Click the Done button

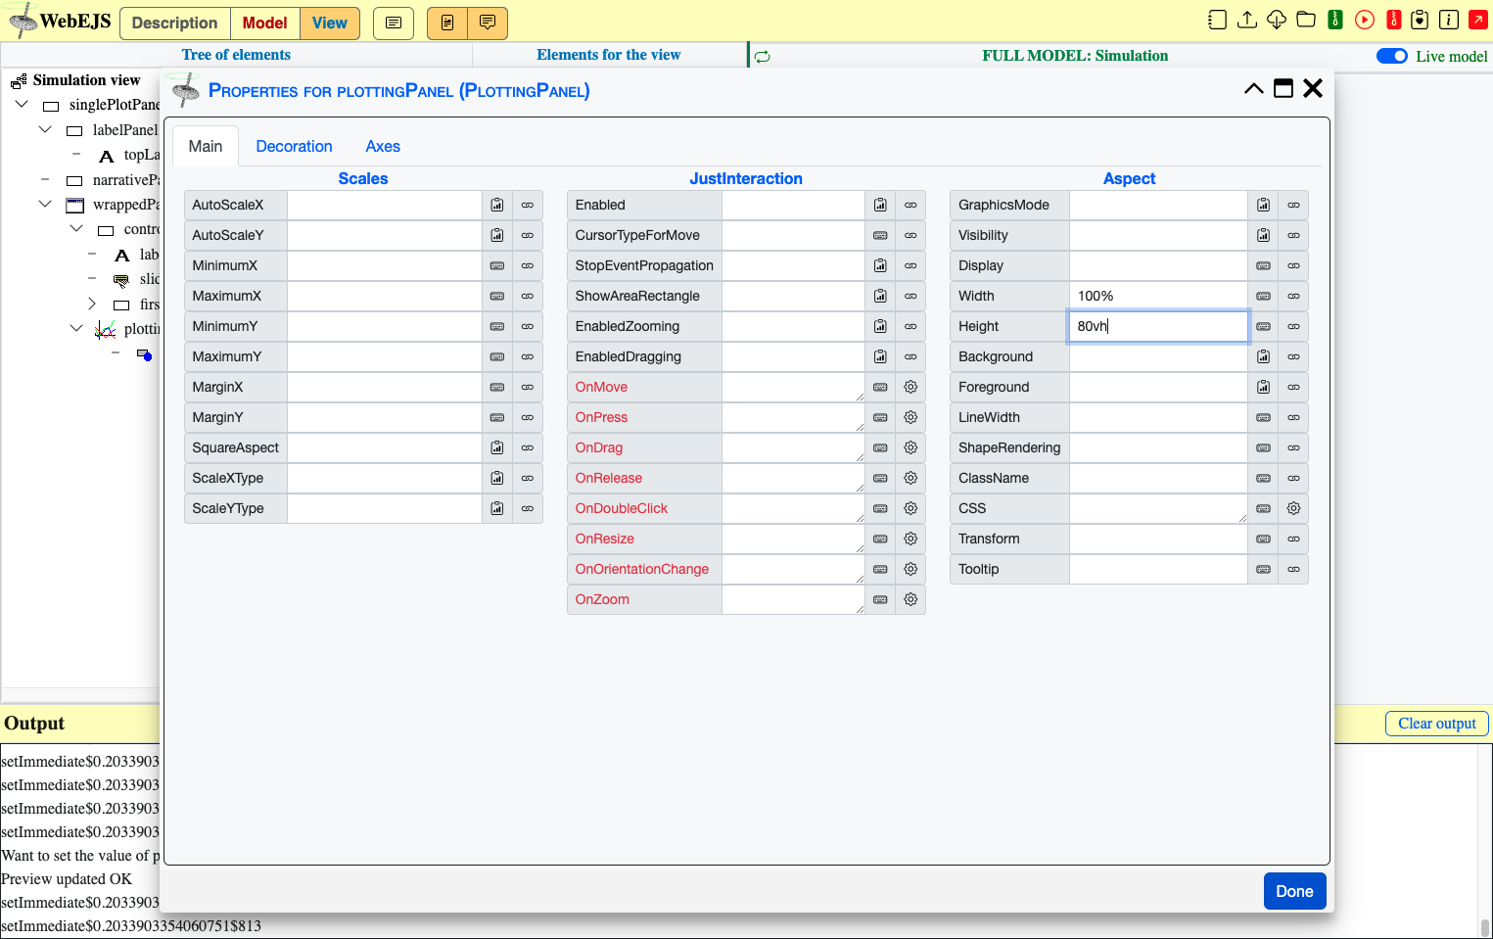[1294, 891]
